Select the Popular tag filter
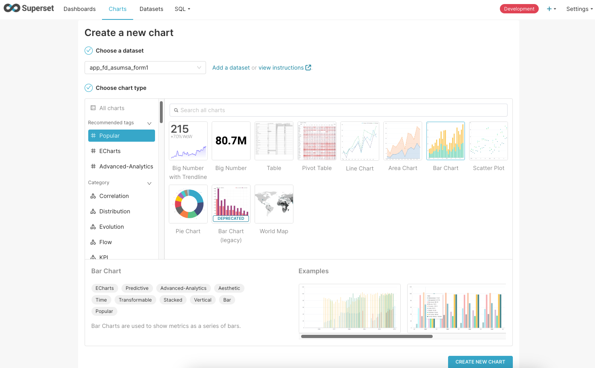Viewport: 595px width, 368px height. point(121,136)
